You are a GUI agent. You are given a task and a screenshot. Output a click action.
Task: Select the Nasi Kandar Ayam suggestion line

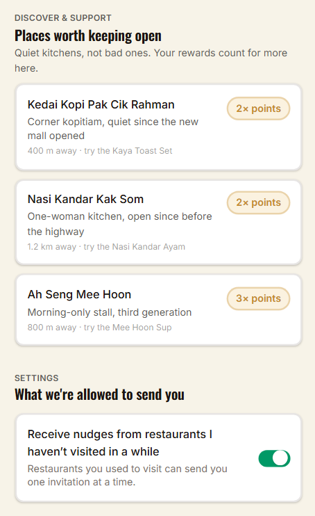[x=106, y=247]
